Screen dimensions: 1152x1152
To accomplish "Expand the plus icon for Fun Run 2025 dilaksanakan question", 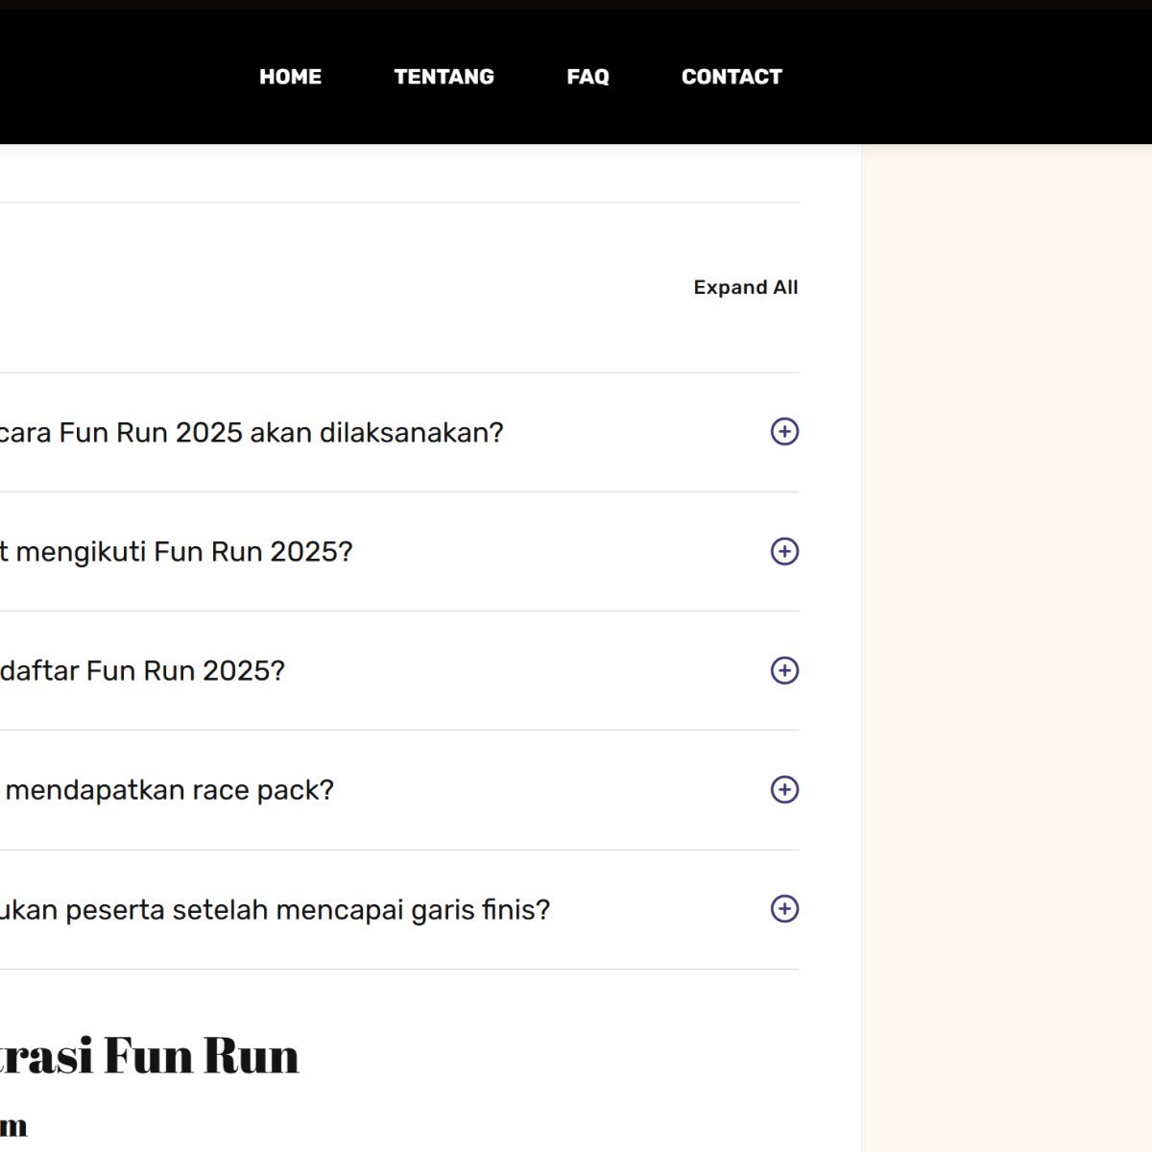I will tap(784, 432).
